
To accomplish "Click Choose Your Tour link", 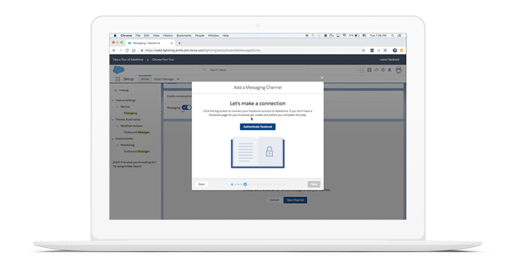I will (163, 59).
